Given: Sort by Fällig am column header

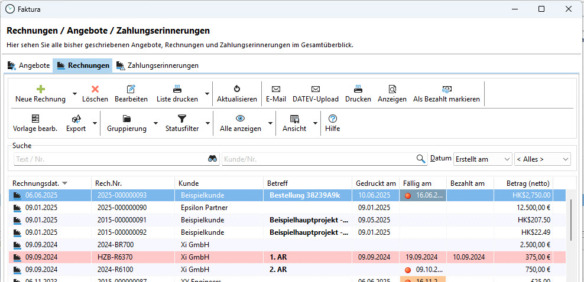Looking at the screenshot, I should point(423,183).
